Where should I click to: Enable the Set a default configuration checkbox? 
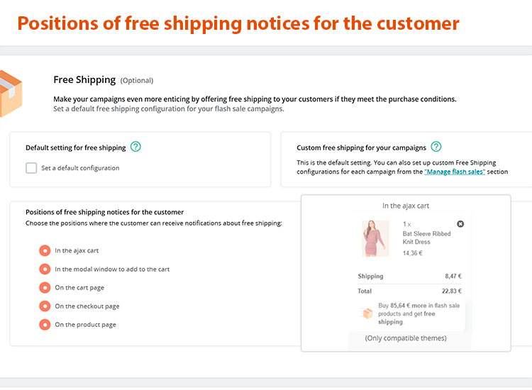point(31,168)
